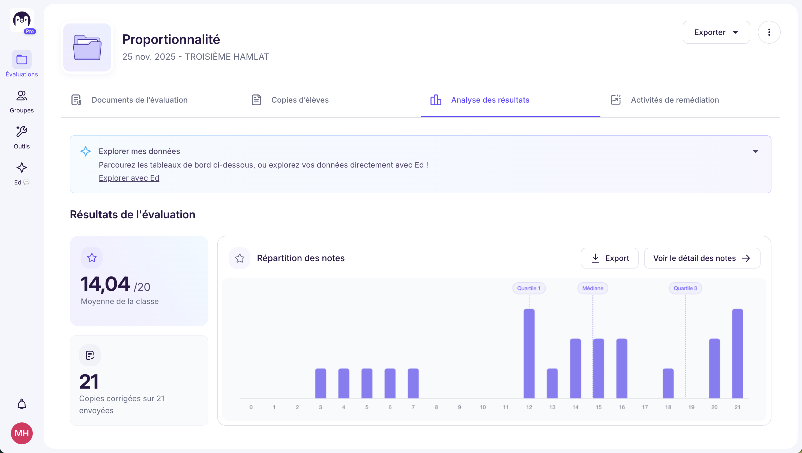This screenshot has width=802, height=453.
Task: Click the notification bell icon
Action: pyautogui.click(x=22, y=404)
